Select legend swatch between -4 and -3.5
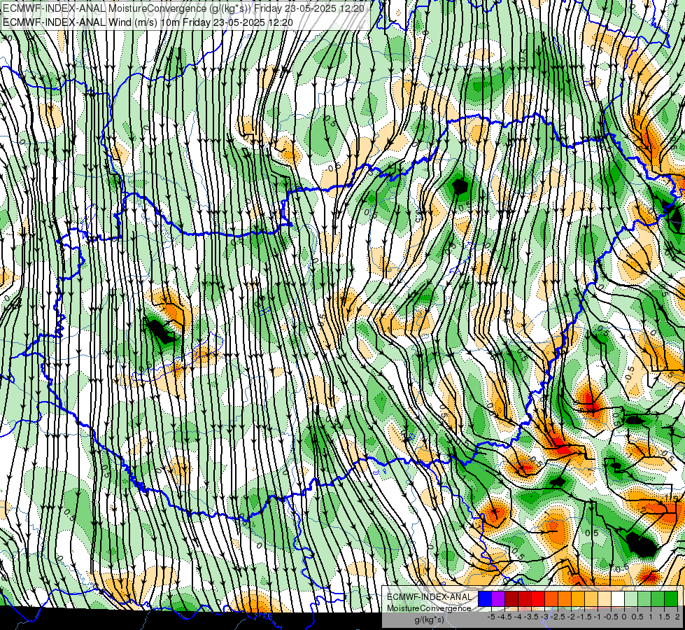The width and height of the screenshot is (685, 630). [525, 598]
